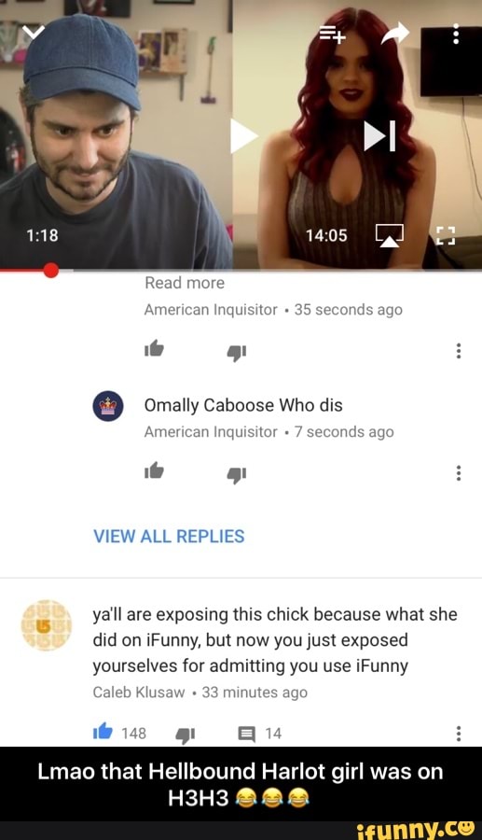Dislike the 35 seconds ago reply
Screen dimensions: 482x840
tap(237, 352)
